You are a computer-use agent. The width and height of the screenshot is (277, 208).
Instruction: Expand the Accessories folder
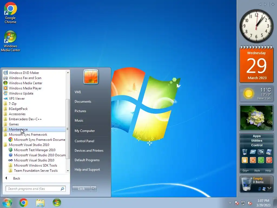pyautogui.click(x=34, y=114)
